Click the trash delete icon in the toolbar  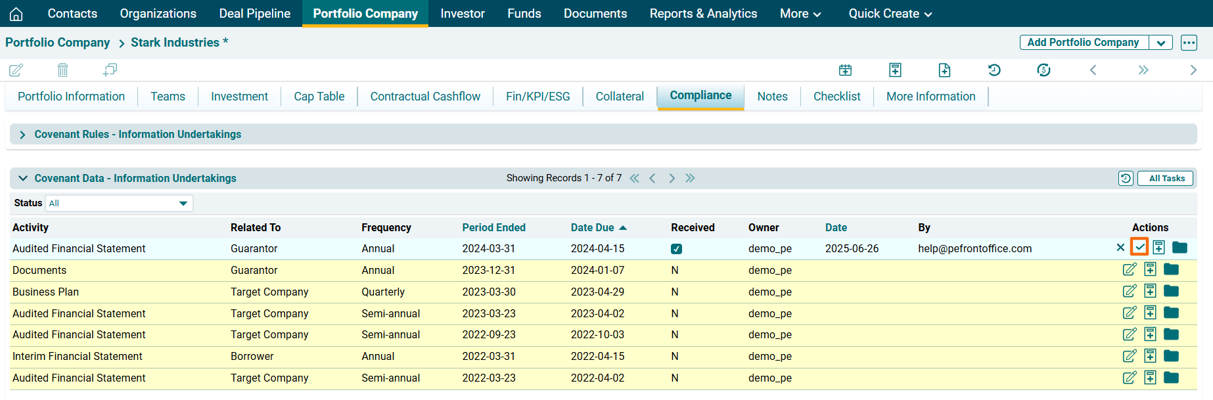pos(62,70)
